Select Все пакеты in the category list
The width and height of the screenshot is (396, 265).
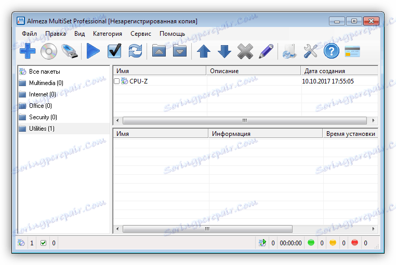(x=63, y=72)
